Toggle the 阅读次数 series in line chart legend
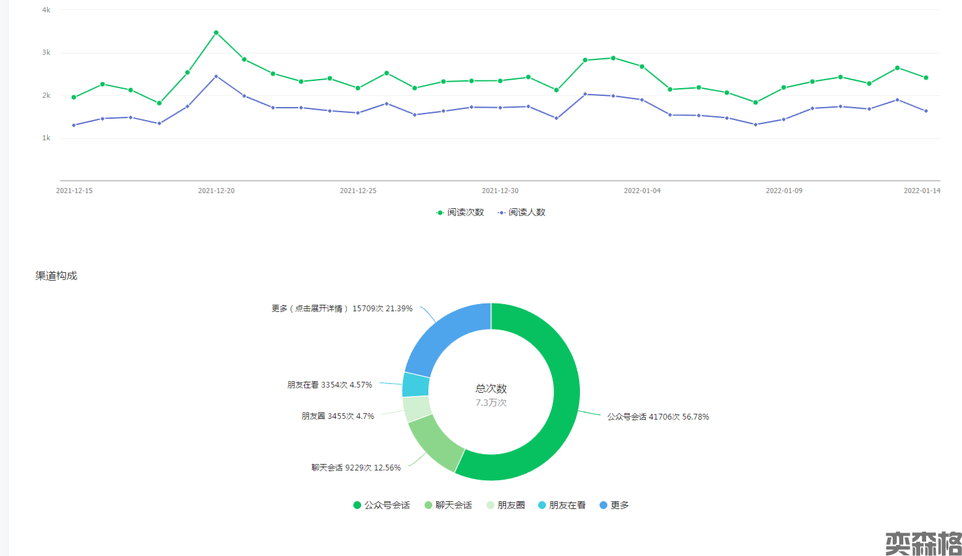The image size is (962, 556). 460,212
